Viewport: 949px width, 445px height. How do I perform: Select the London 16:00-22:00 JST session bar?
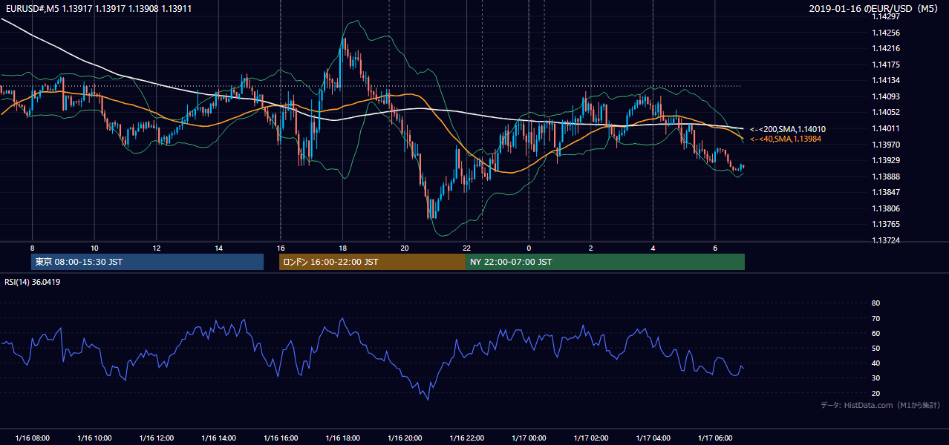(372, 262)
